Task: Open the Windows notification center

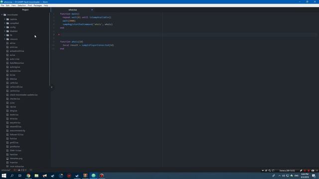Action: pyautogui.click(x=314, y=176)
